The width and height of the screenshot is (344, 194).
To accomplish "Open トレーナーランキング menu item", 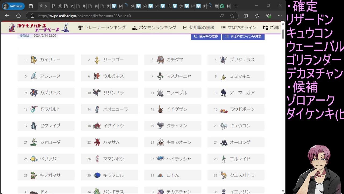I will [102, 27].
